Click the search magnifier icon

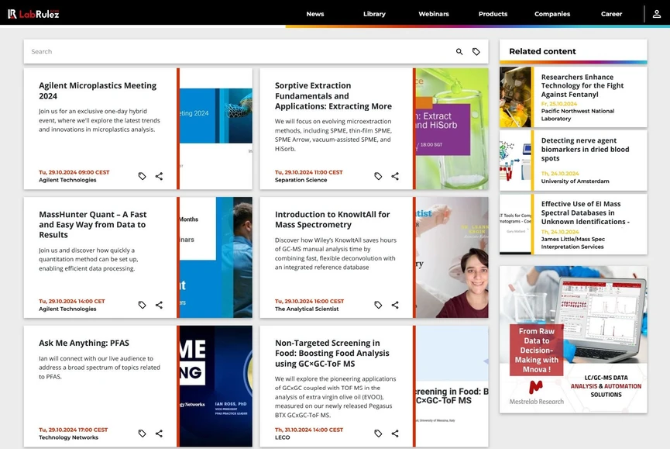[459, 52]
